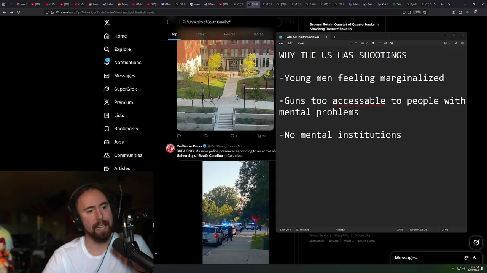Click the X logo in the sidebar

(107, 23)
